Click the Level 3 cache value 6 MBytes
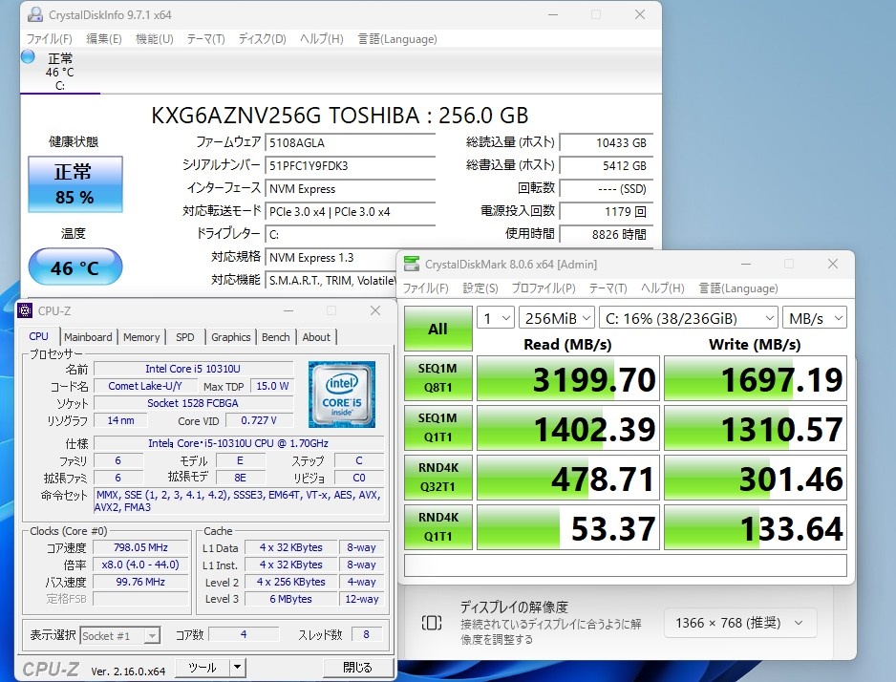Screen dimensions: 896x682 tap(290, 599)
